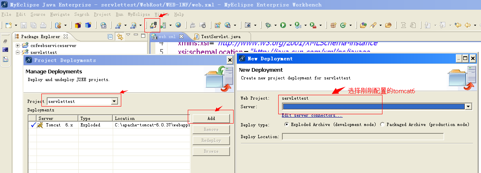Viewport: 481px width, 173px height.
Task: Click the Add button in Project Deployments
Action: [211, 118]
